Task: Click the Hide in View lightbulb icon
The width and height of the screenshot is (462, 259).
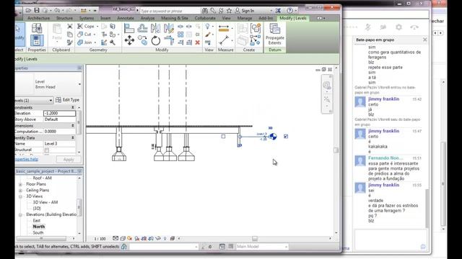Action: click(207, 27)
